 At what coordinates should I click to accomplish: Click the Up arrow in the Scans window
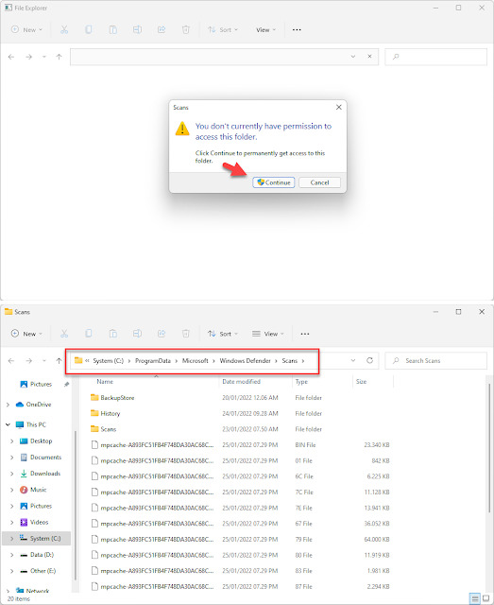59,361
